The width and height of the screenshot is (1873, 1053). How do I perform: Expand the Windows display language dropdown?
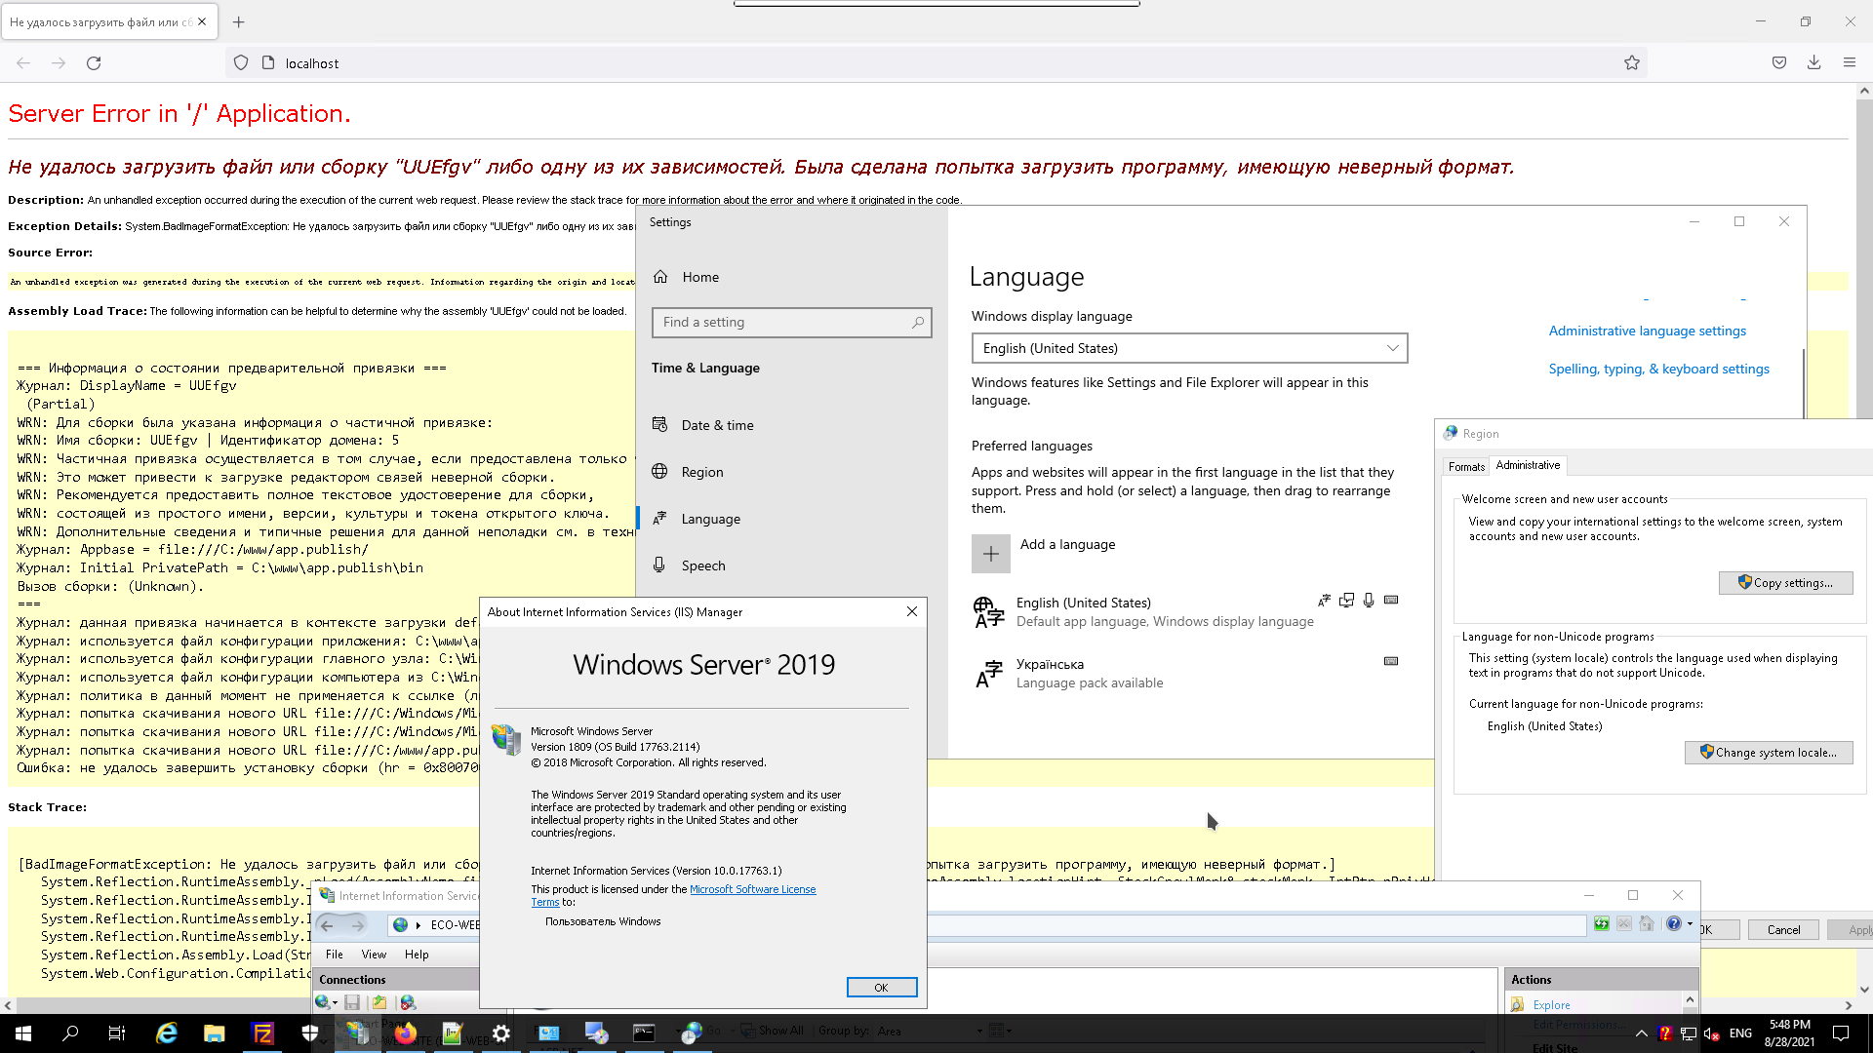click(x=1189, y=348)
